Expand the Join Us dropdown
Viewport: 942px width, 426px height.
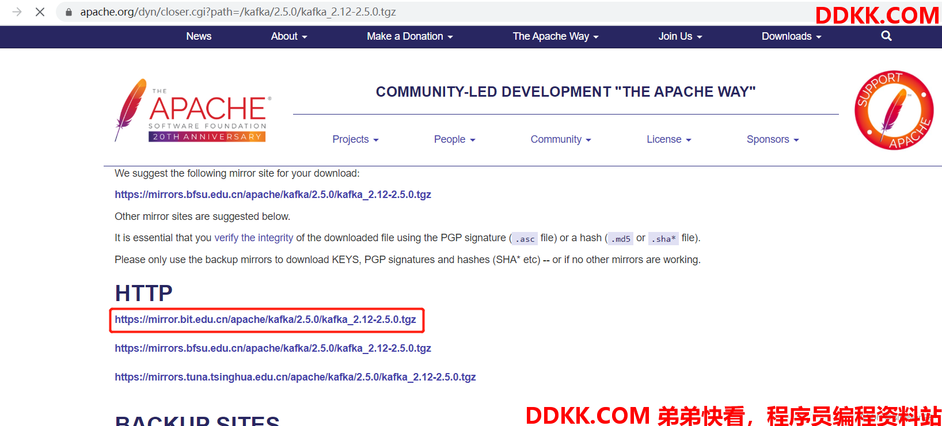680,36
